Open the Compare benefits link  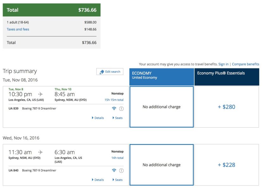[x=246, y=64]
